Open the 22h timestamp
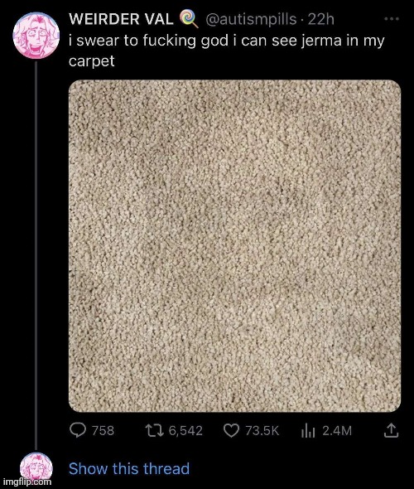 321,19
